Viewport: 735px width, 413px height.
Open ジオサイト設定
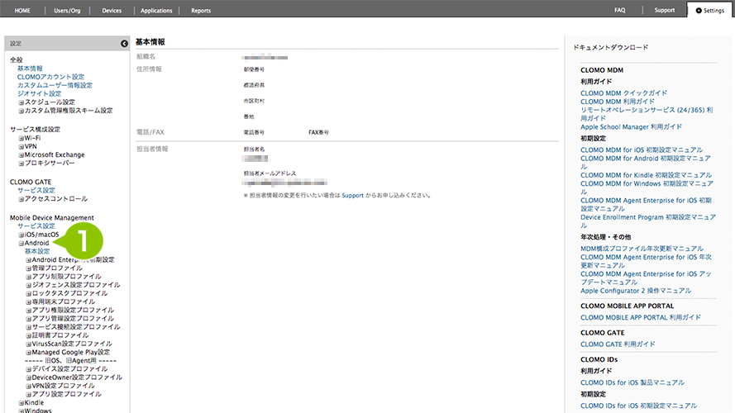pos(40,93)
